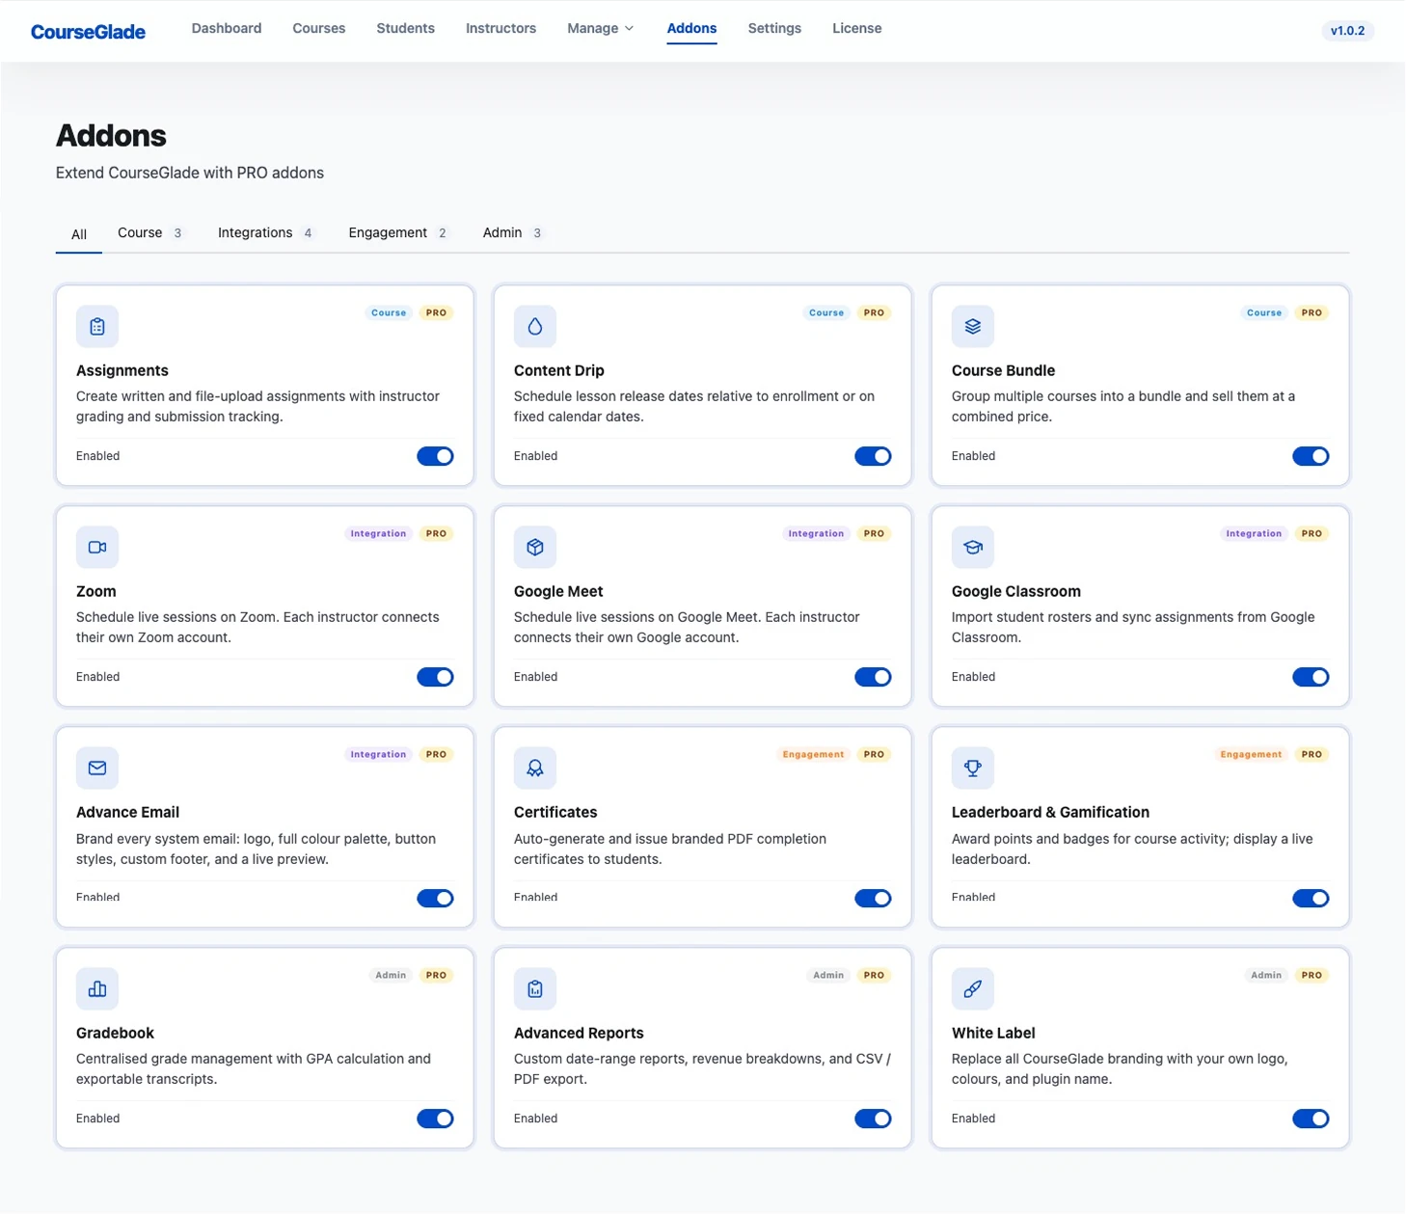Click the Assignments clipboard icon
The image size is (1406, 1214).
tap(97, 326)
